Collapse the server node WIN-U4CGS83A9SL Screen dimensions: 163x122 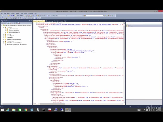pyautogui.click(x=2, y=25)
